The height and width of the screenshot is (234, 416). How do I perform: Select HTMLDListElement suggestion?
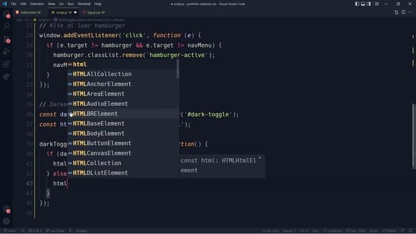click(123, 173)
